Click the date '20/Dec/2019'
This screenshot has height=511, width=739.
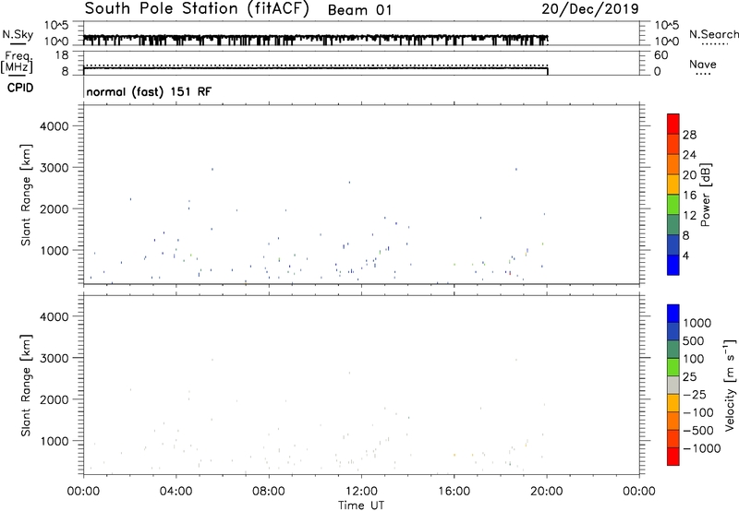pos(590,9)
